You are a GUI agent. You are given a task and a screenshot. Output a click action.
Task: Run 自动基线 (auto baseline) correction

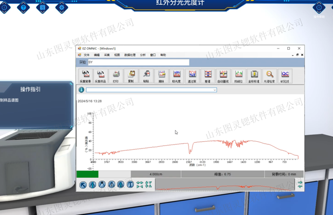(x=223, y=76)
